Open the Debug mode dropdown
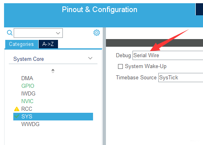The height and width of the screenshot is (145, 203). pyautogui.click(x=168, y=55)
